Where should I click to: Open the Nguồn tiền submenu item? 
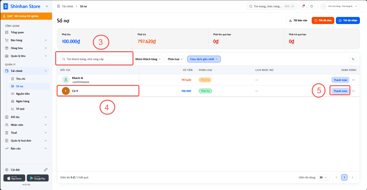pyautogui.click(x=29, y=94)
